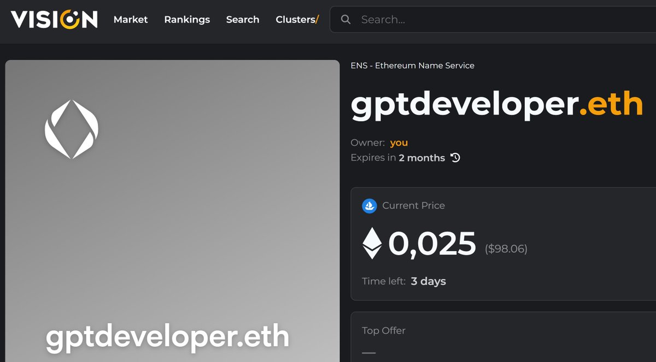Open the Market menu item
This screenshot has width=656, height=362.
(x=131, y=20)
